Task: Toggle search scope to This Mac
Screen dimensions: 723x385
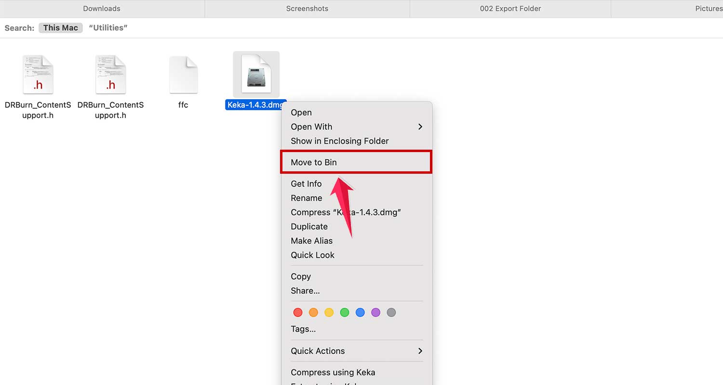Action: point(60,27)
